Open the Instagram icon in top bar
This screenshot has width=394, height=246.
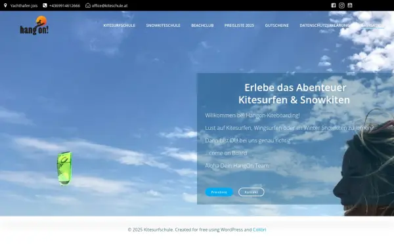[341, 5]
